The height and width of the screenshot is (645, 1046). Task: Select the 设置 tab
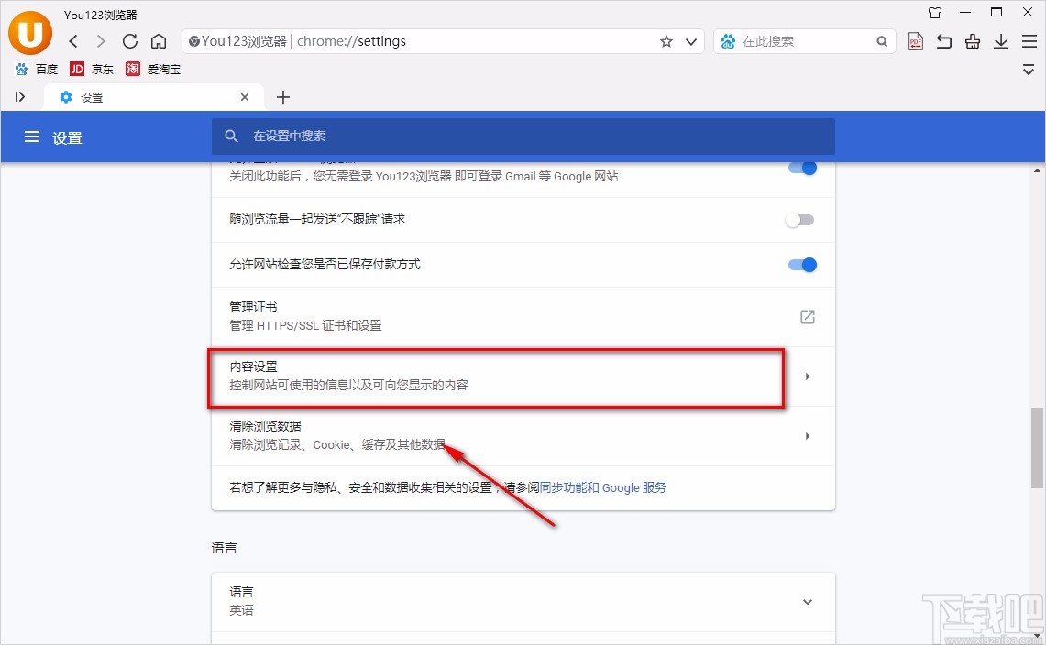pyautogui.click(x=153, y=97)
